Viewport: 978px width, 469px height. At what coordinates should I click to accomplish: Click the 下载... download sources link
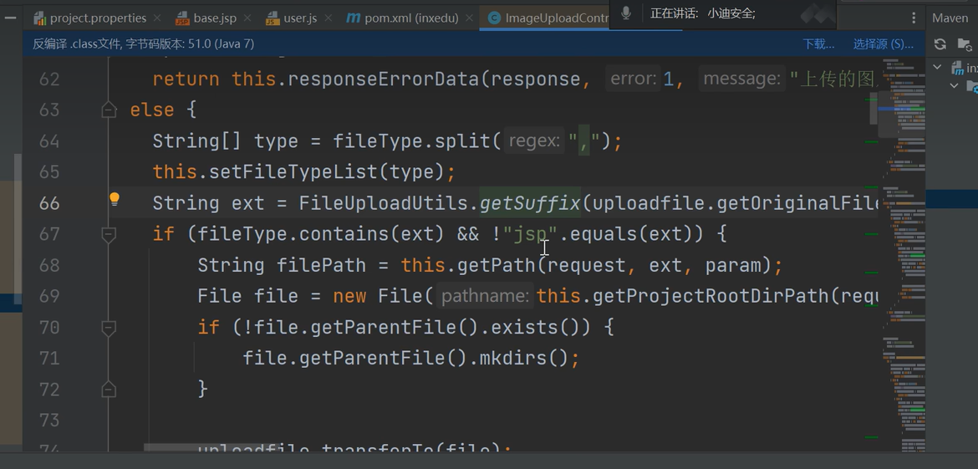click(x=818, y=44)
